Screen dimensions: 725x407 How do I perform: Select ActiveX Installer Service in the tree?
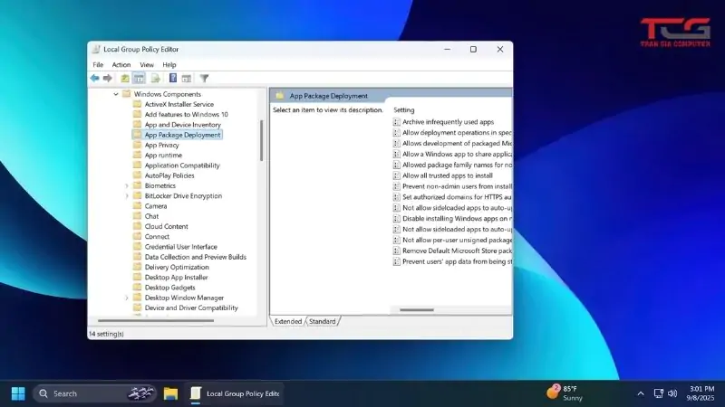coord(179,104)
